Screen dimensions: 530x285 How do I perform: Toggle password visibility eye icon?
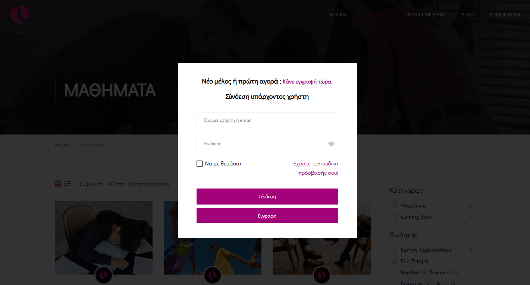click(331, 144)
